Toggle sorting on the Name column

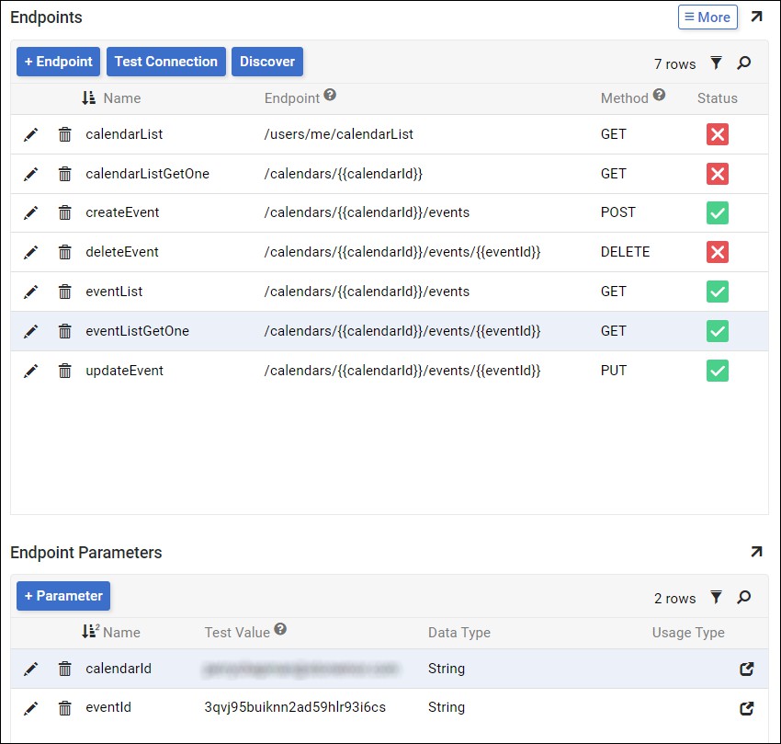coord(123,97)
